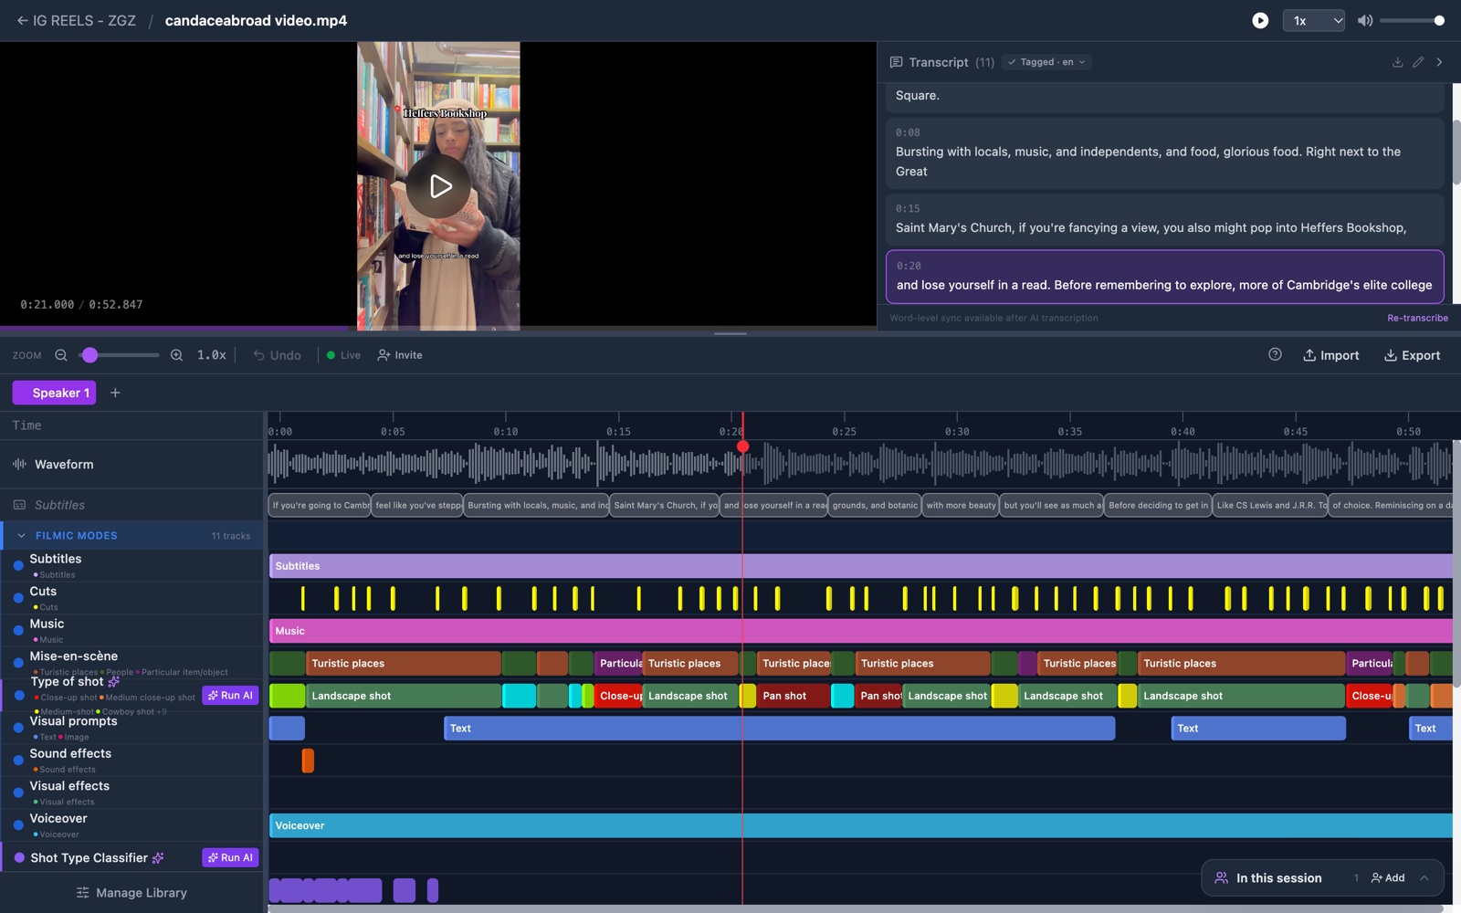
Task: Collapse the FILMIC MODES group
Action: [x=21, y=536]
